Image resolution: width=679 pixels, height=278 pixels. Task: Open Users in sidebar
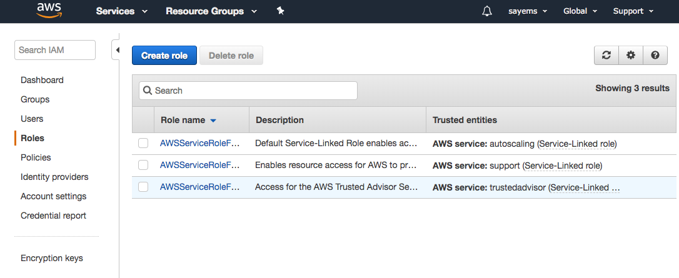point(32,119)
